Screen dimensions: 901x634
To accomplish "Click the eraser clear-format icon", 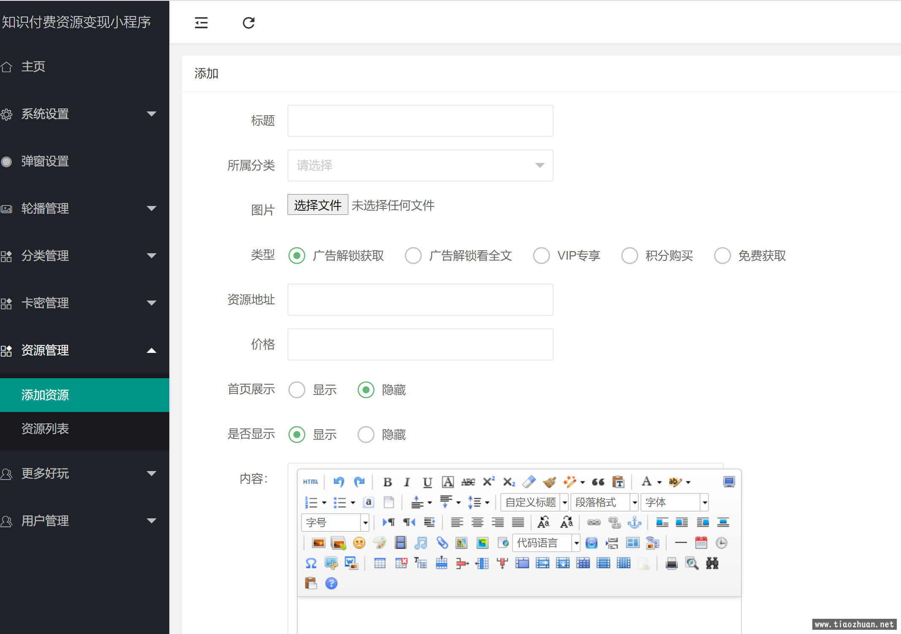I will pos(529,482).
